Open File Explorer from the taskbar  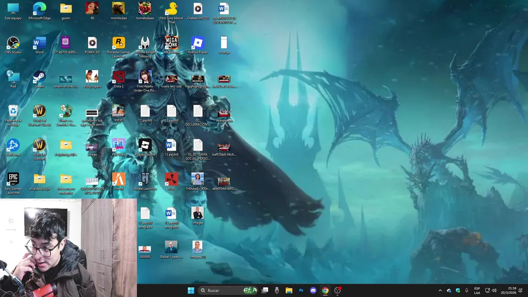point(289,290)
